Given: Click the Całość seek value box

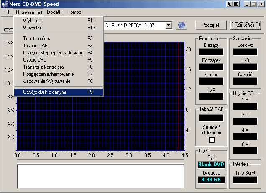Looking at the screenshot, I should click(245, 81).
